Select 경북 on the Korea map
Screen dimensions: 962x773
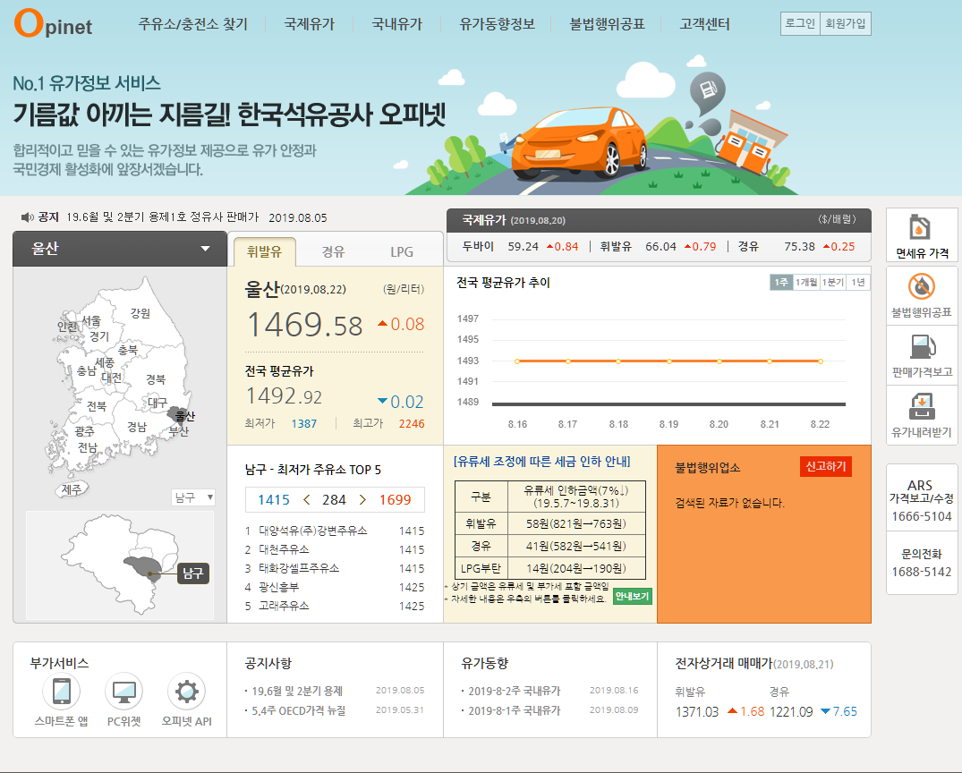(155, 379)
